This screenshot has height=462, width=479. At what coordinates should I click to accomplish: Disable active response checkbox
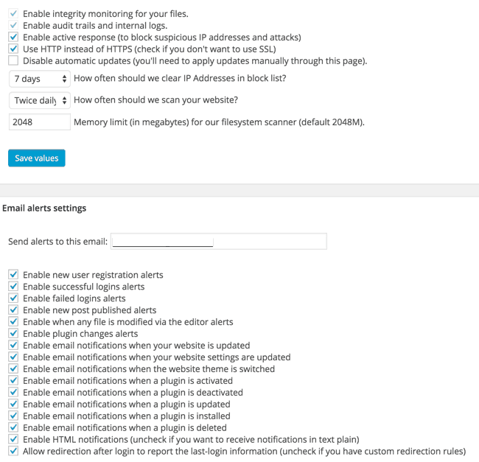click(x=13, y=38)
